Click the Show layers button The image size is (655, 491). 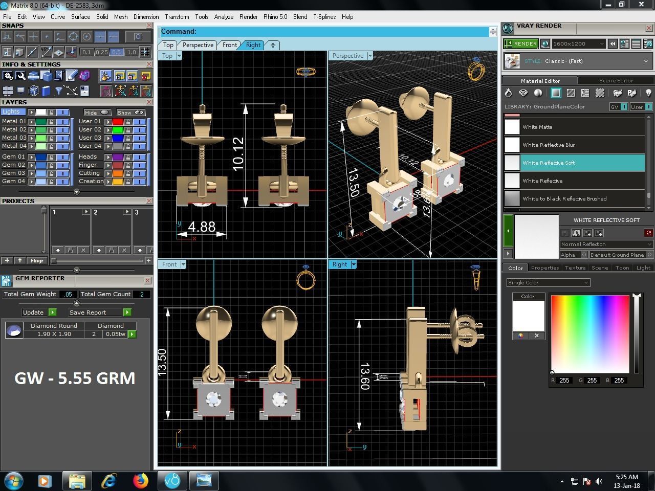130,113
